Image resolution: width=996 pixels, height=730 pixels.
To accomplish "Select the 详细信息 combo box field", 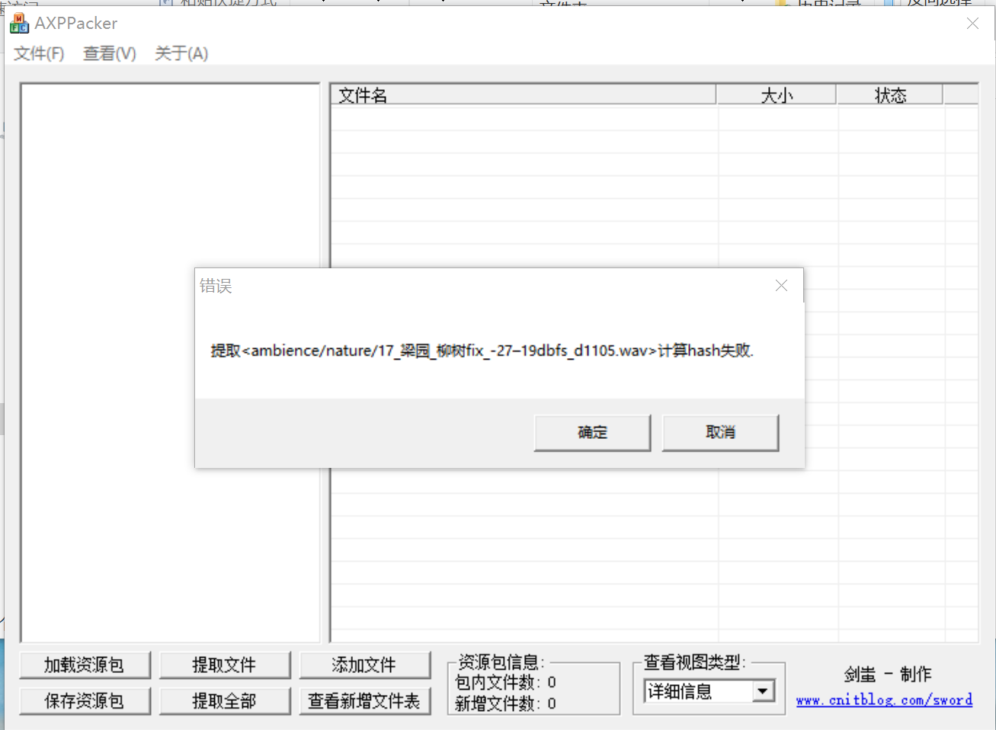I will pyautogui.click(x=709, y=691).
